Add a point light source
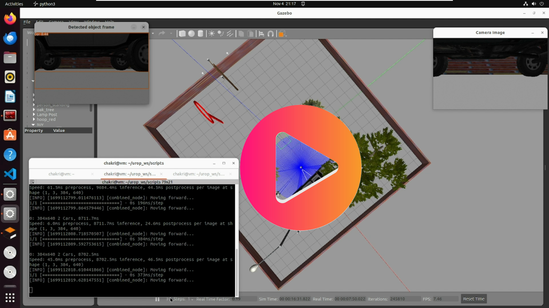 [212, 34]
